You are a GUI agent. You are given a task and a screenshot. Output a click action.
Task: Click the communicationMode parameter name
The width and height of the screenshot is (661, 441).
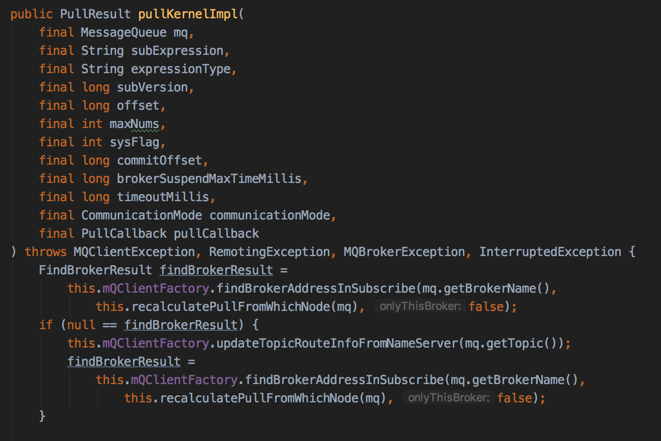[x=270, y=215]
